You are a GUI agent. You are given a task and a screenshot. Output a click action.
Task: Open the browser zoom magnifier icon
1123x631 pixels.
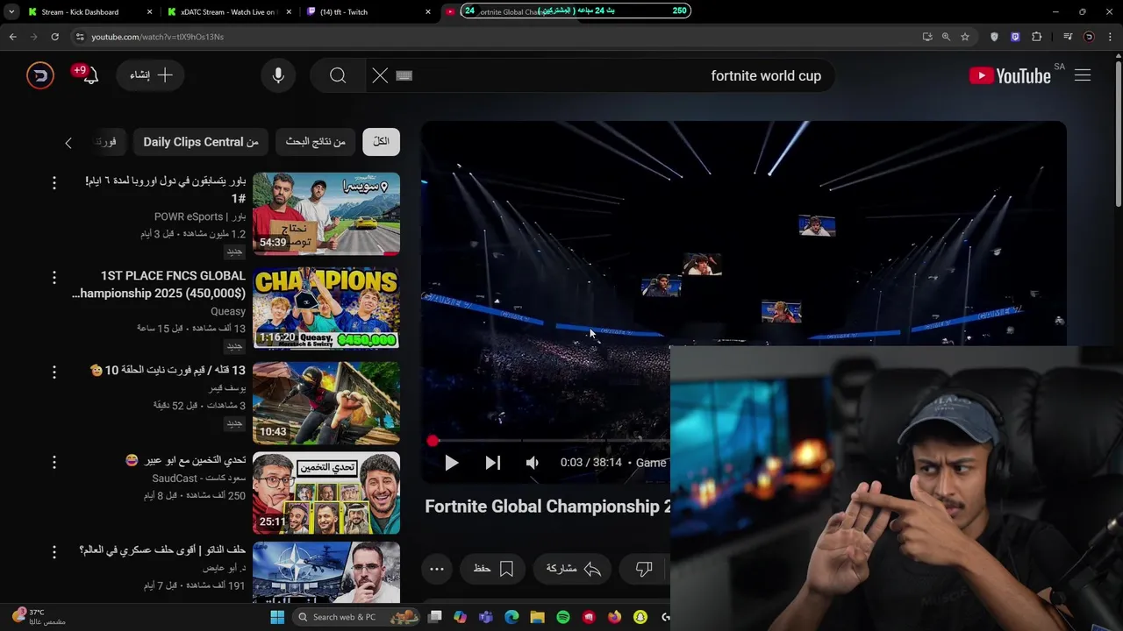point(946,37)
